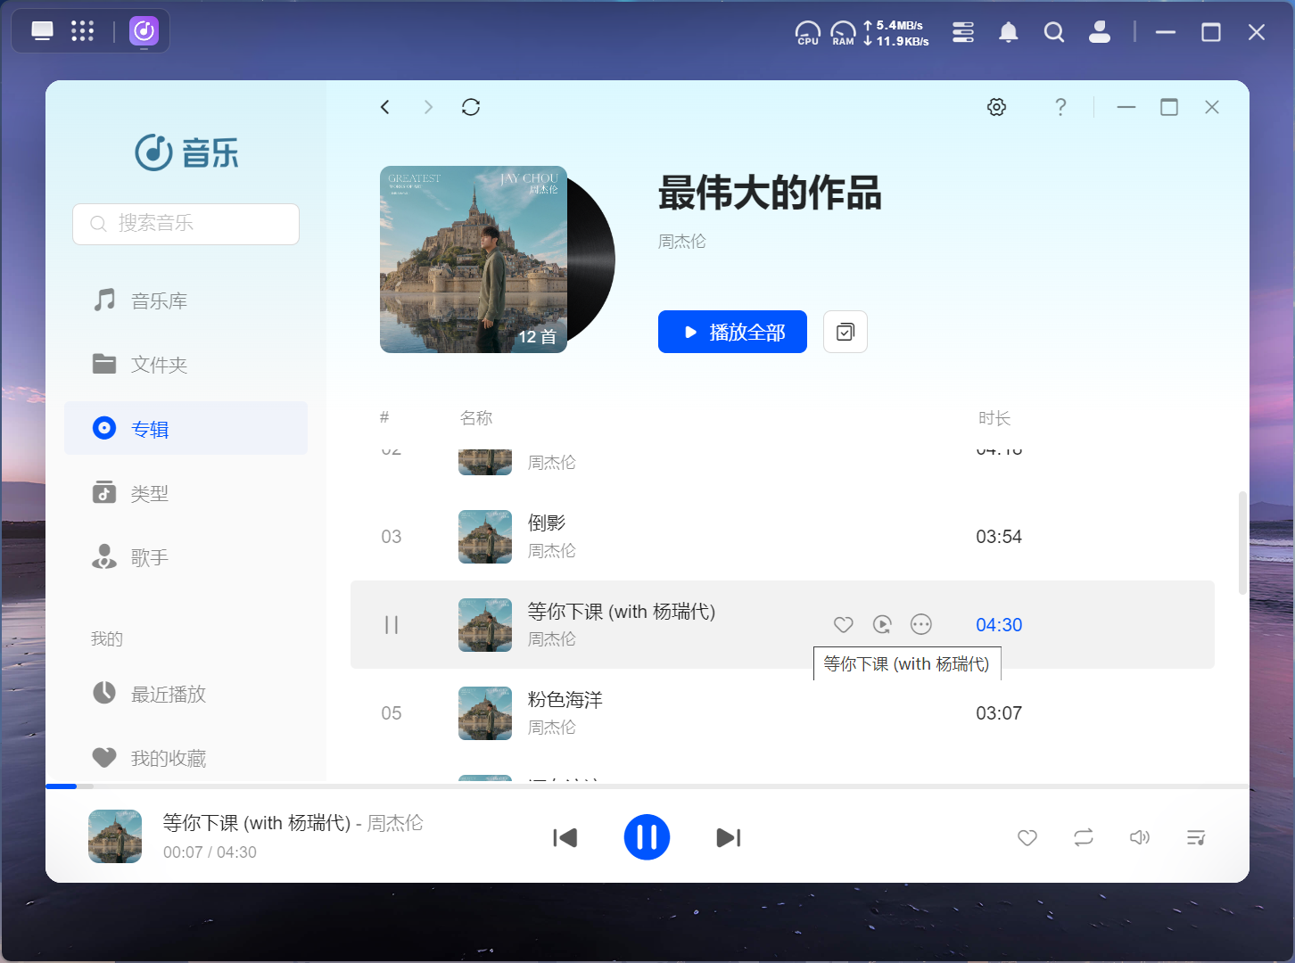Open the task manager list icon
This screenshot has width=1295, height=963.
click(963, 32)
